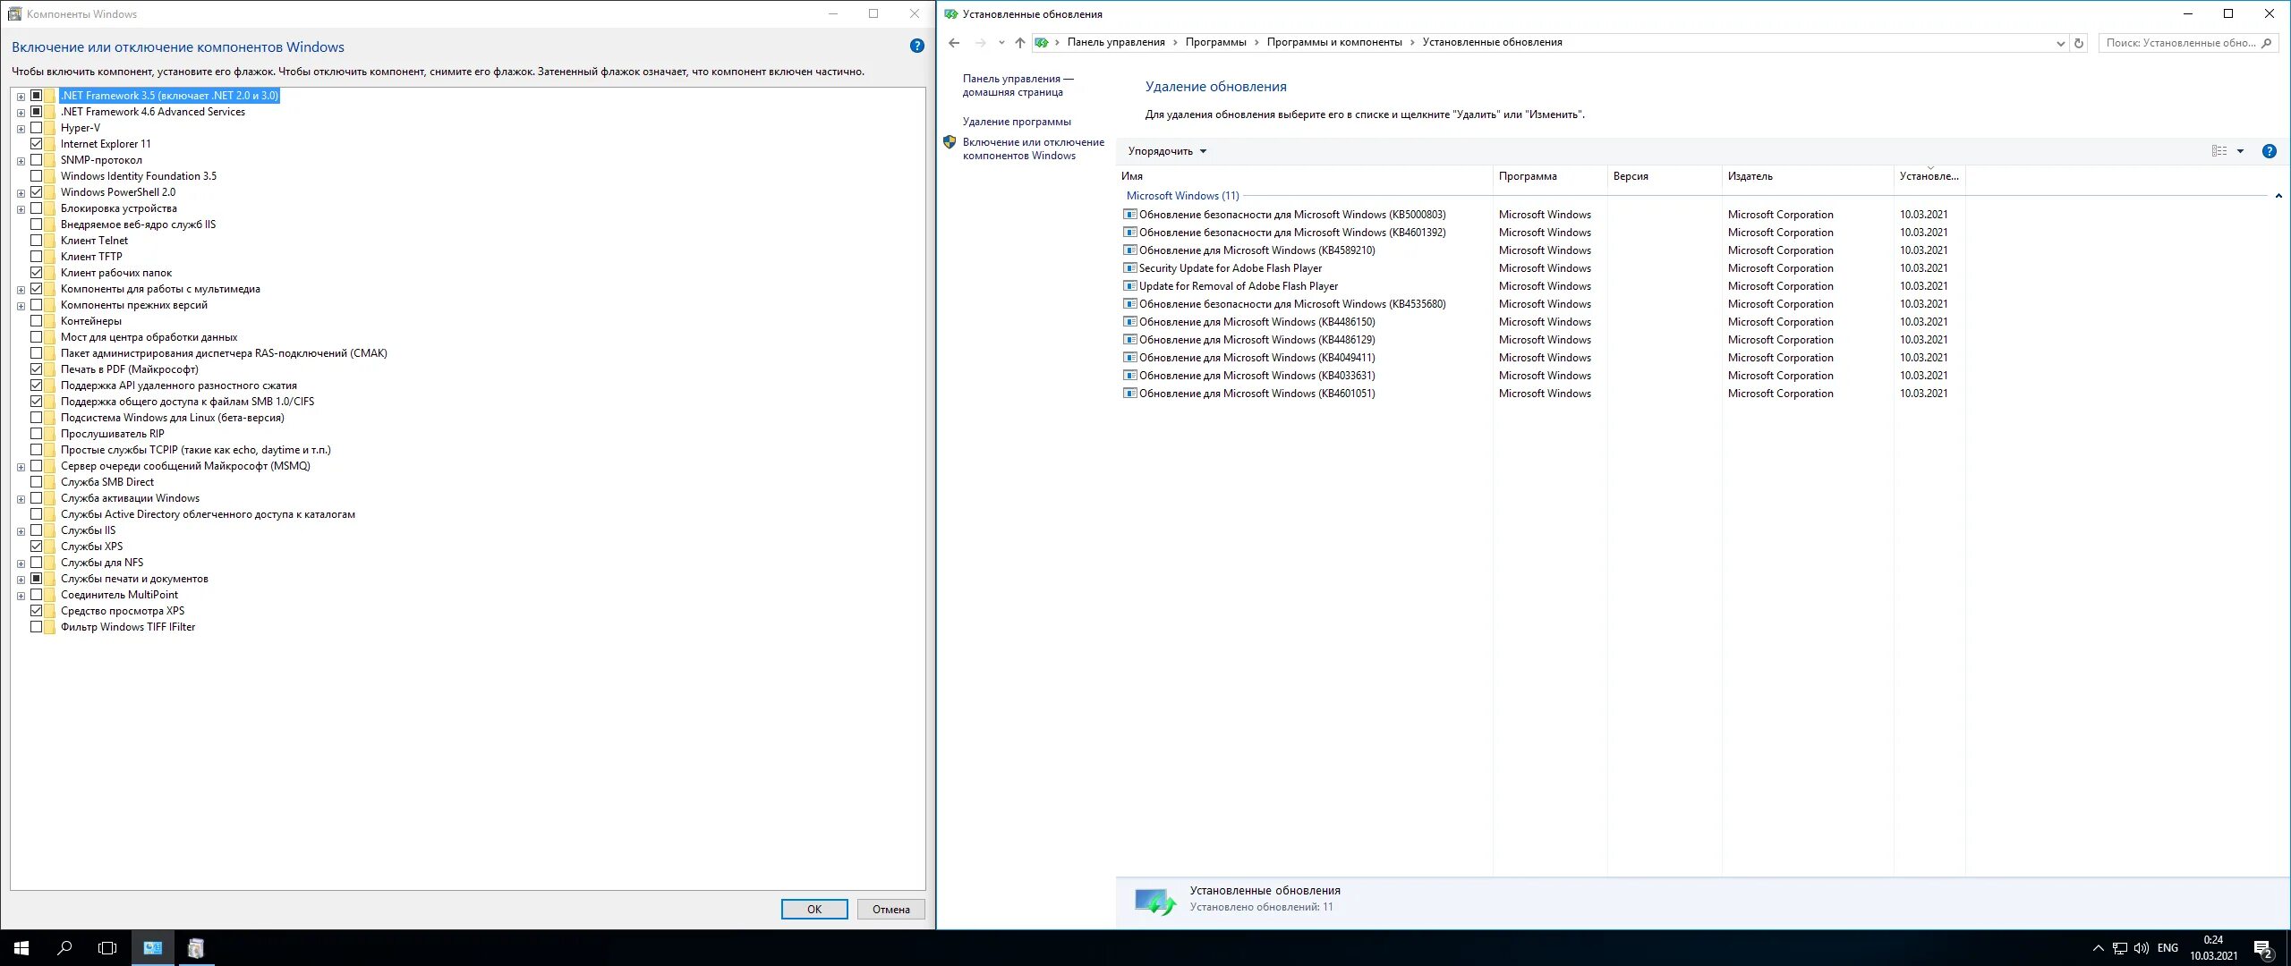Click the view layout icon in the toolbar
This screenshot has height=966, width=2291.
2219,151
